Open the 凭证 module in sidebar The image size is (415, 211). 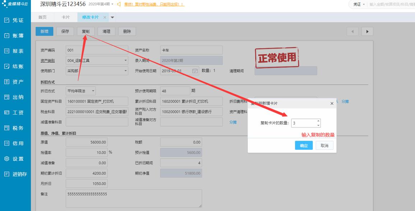click(x=15, y=20)
